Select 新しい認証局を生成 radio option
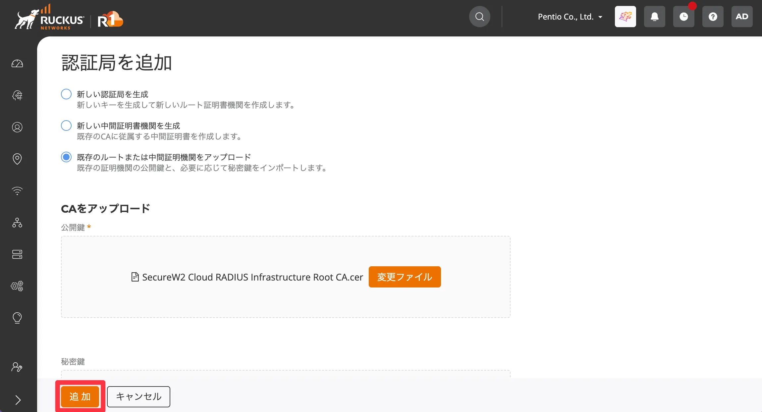The image size is (762, 412). coord(66,94)
